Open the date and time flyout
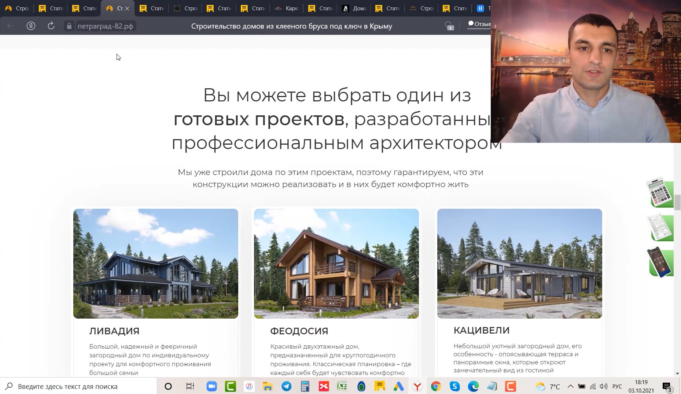The image size is (681, 394). [x=641, y=386]
